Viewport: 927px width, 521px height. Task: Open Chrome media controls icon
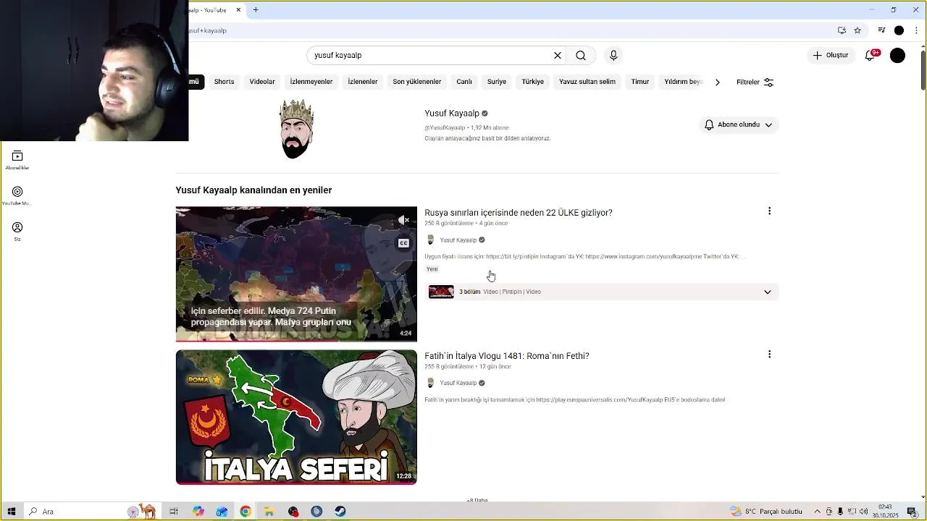pyautogui.click(x=881, y=30)
